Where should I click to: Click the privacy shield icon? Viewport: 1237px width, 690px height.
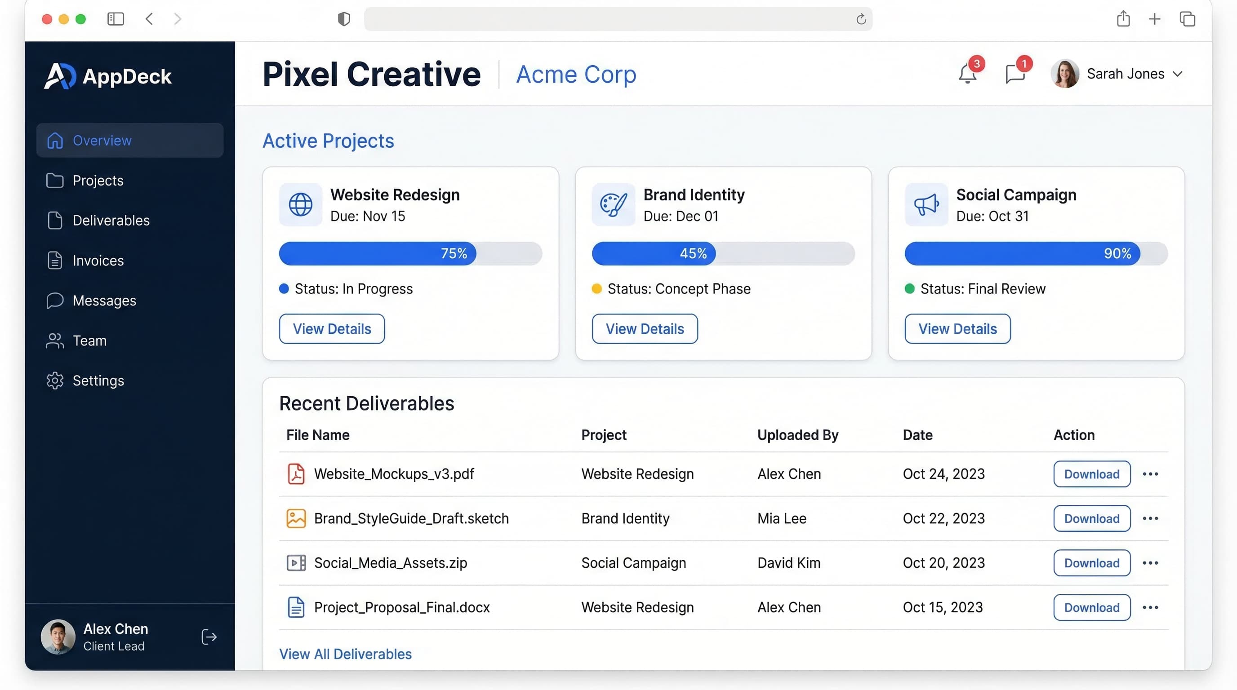click(344, 19)
